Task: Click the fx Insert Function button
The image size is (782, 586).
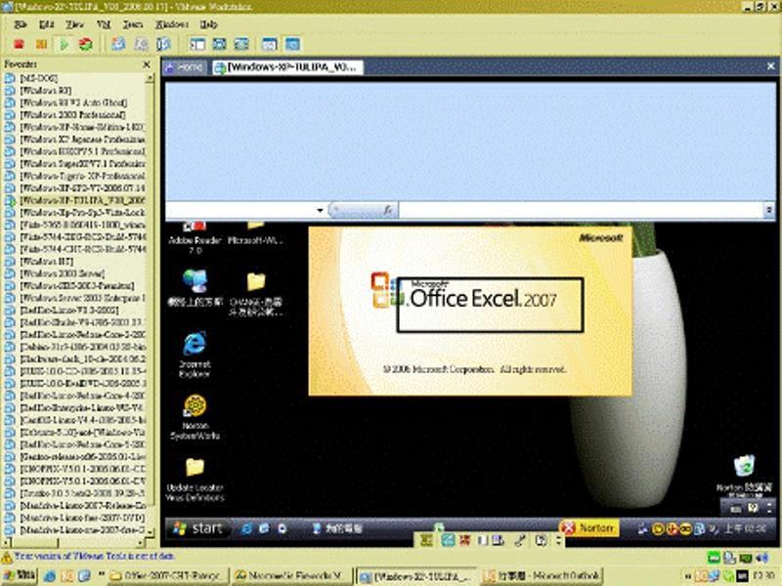Action: [x=387, y=210]
